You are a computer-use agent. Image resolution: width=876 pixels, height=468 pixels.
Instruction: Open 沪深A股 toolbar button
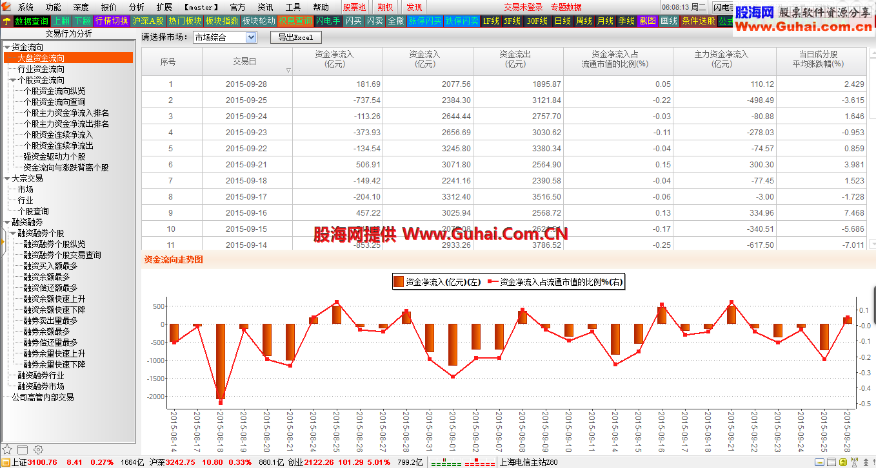[148, 21]
